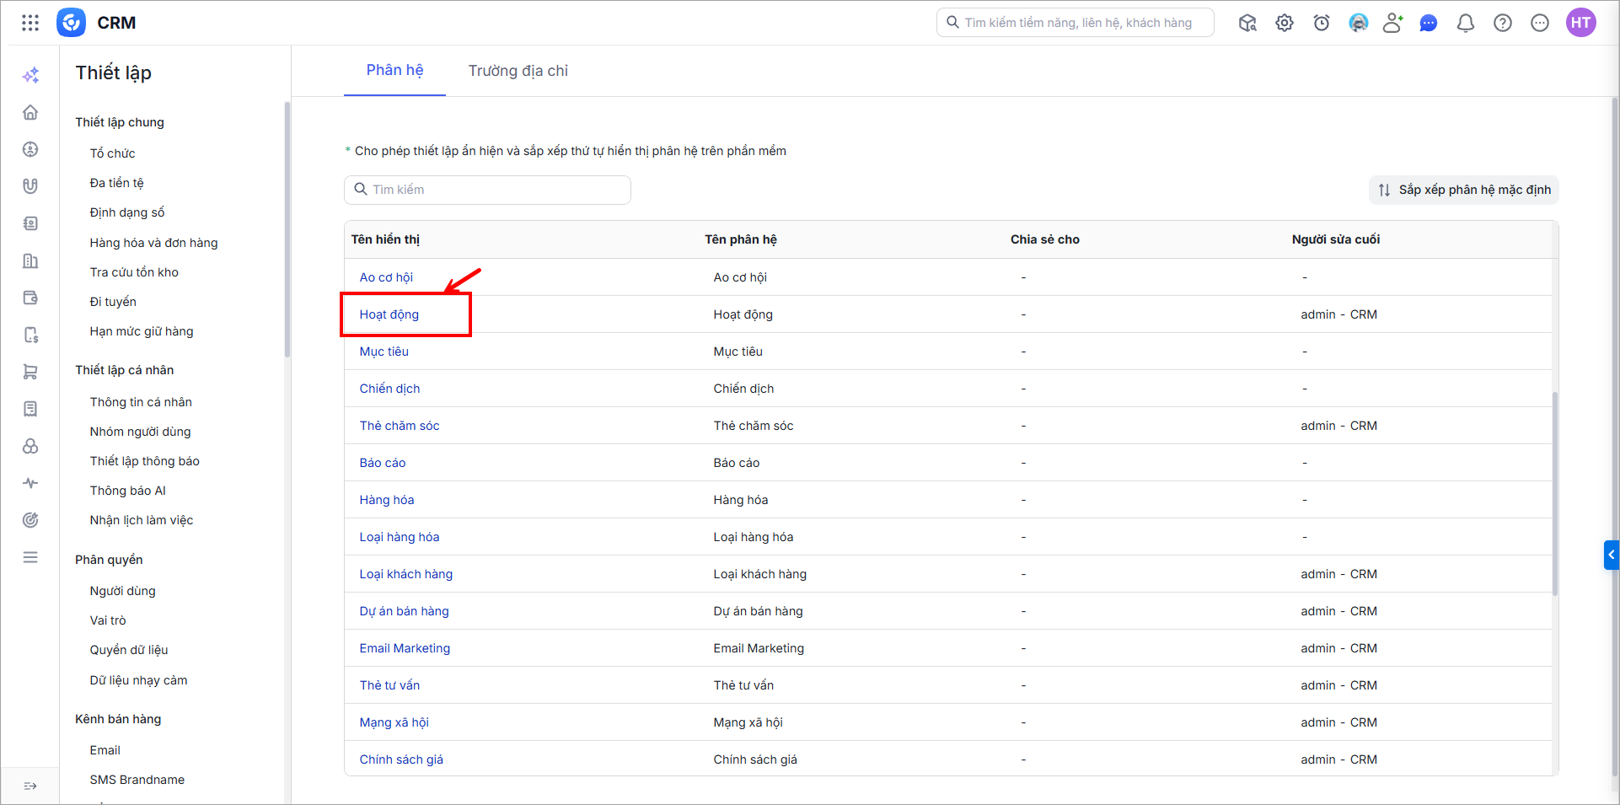Click the device with dollar sidebar icon
Viewport: 1620px width, 805px height.
pyautogui.click(x=30, y=335)
